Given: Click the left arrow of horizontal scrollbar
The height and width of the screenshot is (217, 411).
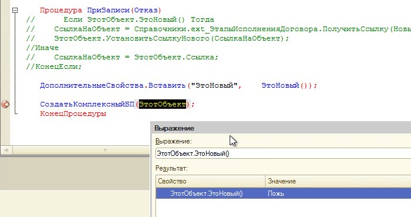Looking at the screenshot, I should coord(6,150).
